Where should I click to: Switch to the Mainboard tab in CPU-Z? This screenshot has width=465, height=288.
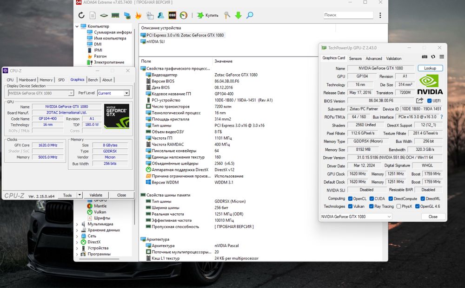[x=27, y=80]
